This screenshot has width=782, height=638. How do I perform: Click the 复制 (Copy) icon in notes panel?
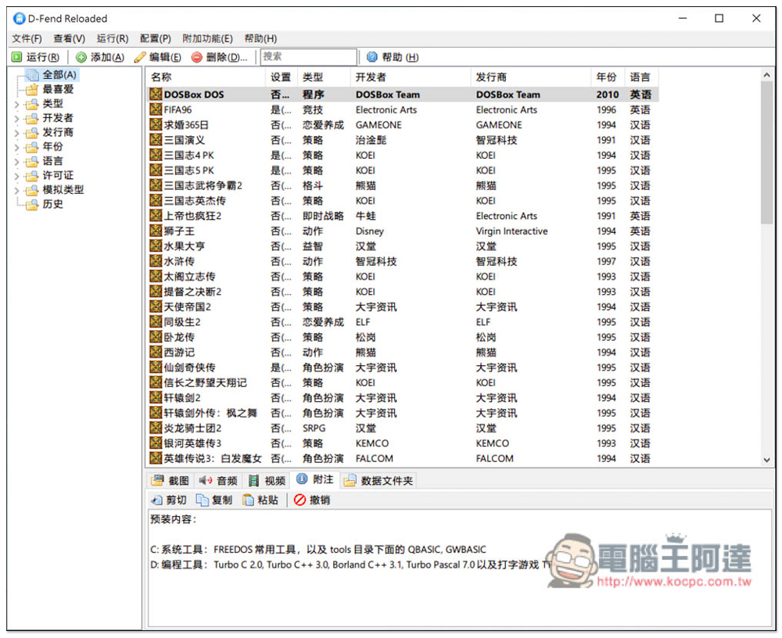coord(203,500)
